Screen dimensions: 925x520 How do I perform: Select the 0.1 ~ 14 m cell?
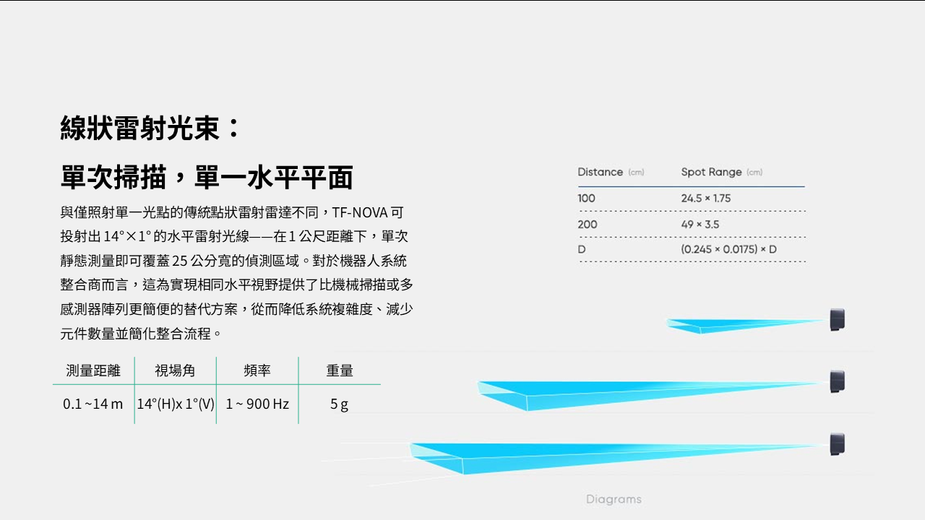[93, 404]
